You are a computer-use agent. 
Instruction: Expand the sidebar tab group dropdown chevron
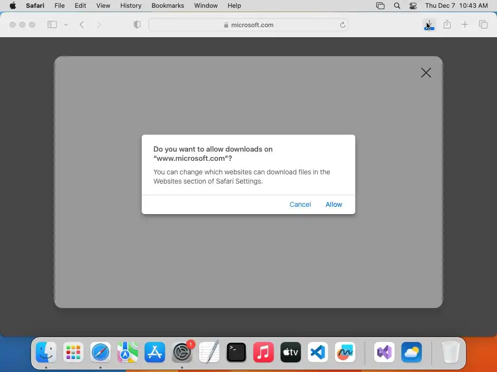pyautogui.click(x=66, y=25)
